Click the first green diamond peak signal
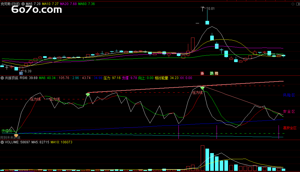The height and width of the screenshot is (172, 300). coord(88,95)
